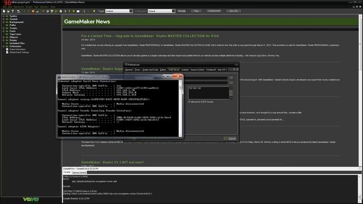The image size is (363, 204).
Task: Click the IP allow list scrollbar
Action: tap(231, 93)
